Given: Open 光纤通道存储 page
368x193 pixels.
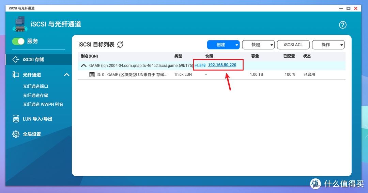Looking at the screenshot, I should pyautogui.click(x=35, y=95).
